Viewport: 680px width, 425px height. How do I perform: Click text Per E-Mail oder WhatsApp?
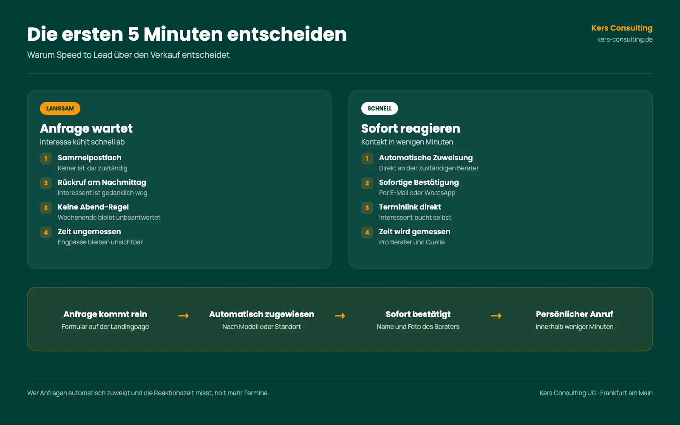(417, 193)
